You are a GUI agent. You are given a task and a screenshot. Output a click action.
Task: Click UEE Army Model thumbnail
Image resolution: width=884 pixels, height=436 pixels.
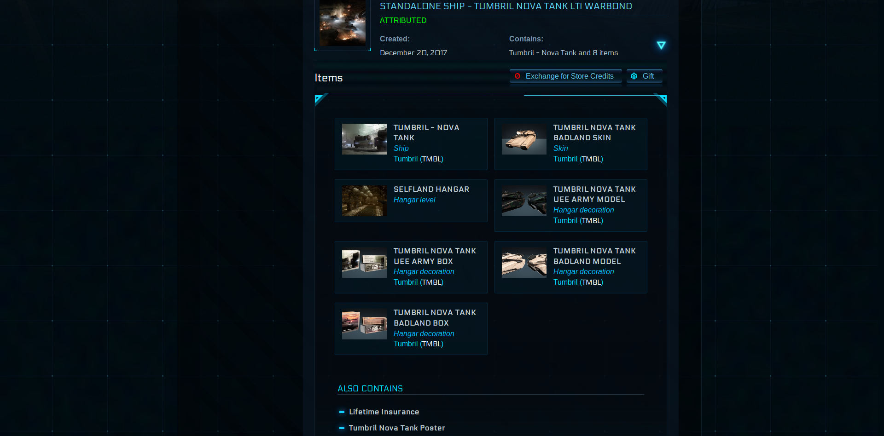(524, 201)
